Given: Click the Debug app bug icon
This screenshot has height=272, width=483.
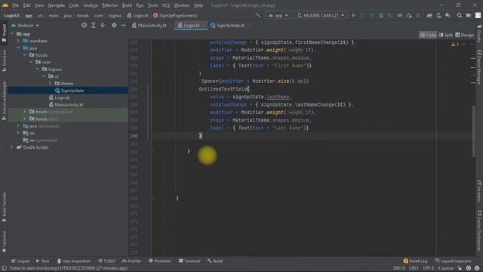Looking at the screenshot, I should [x=381, y=15].
